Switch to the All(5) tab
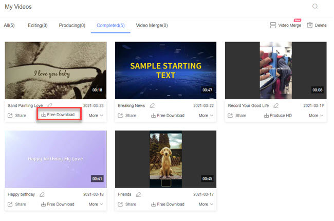Image resolution: width=334 pixels, height=221 pixels. [9, 25]
